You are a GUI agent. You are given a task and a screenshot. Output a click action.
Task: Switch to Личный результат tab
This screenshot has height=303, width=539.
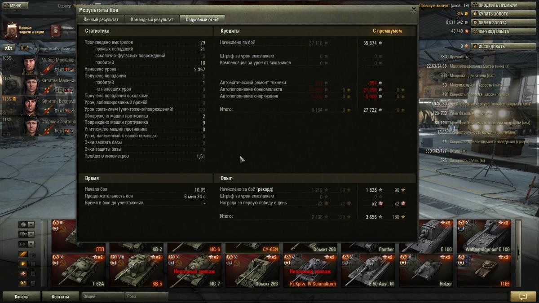tap(101, 19)
